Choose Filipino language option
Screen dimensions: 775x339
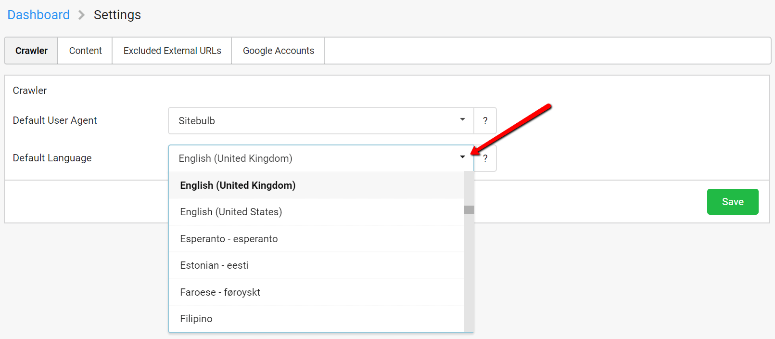click(317, 319)
